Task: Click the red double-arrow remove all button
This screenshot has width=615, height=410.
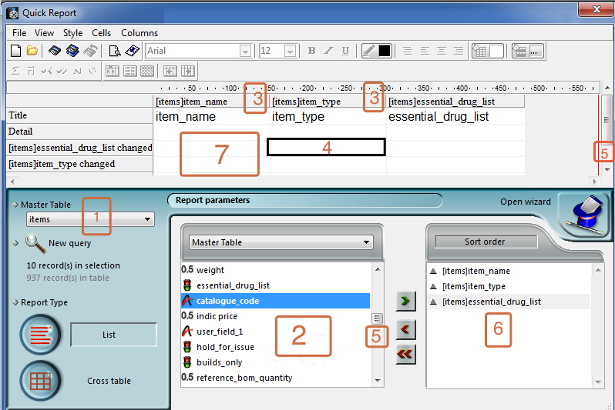Action: tap(405, 354)
